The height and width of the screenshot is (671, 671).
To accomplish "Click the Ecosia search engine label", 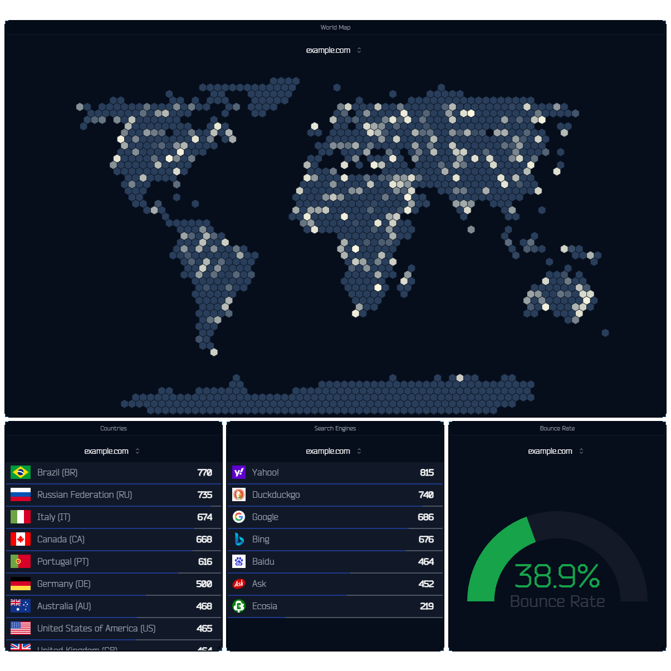I will (265, 606).
